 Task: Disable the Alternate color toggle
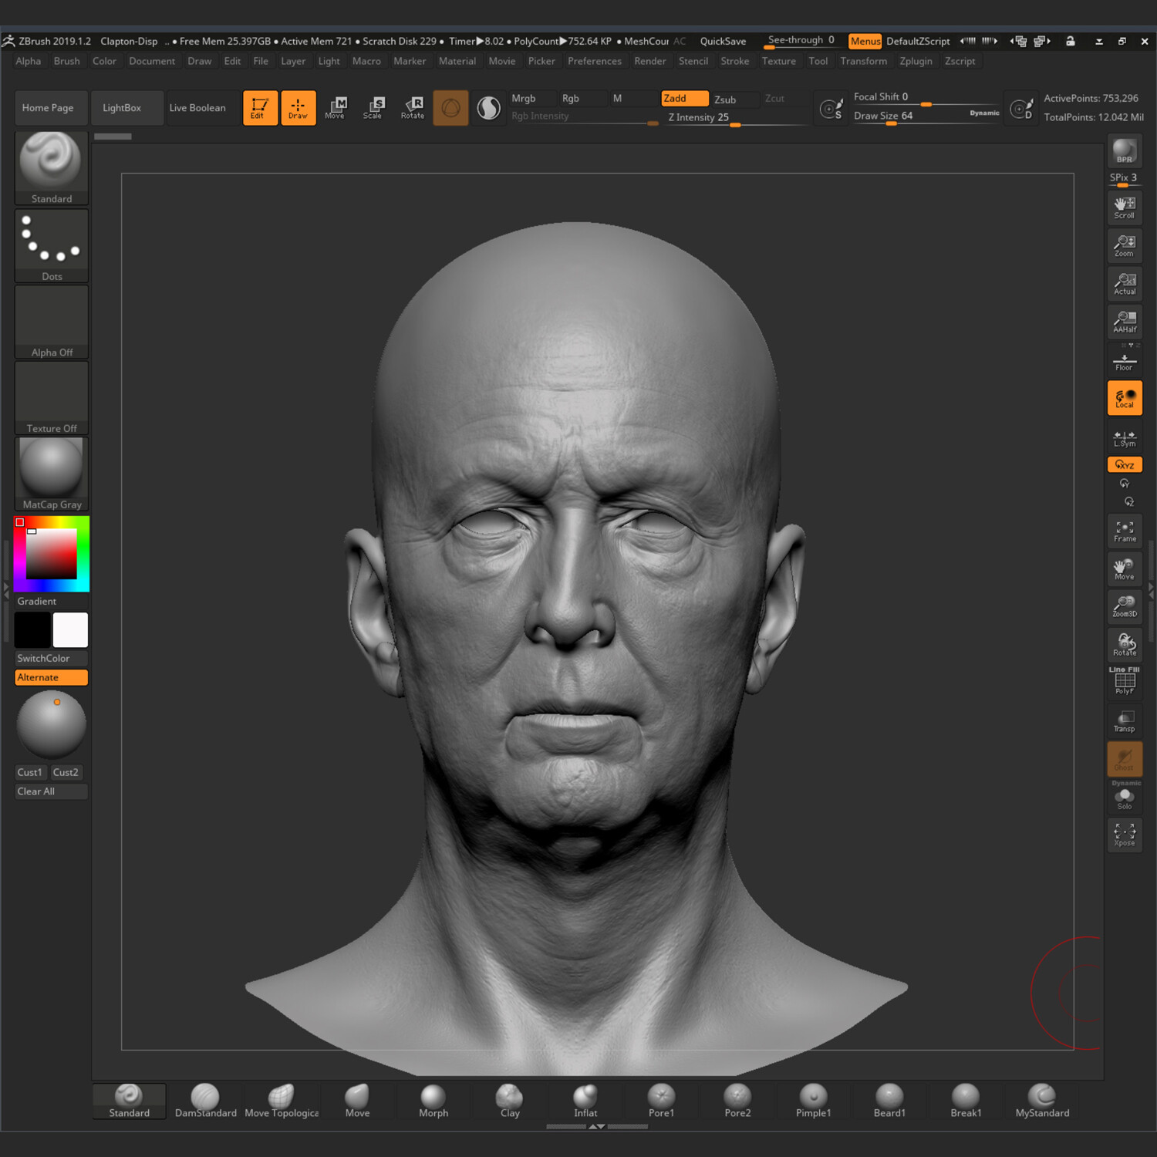[x=51, y=677]
